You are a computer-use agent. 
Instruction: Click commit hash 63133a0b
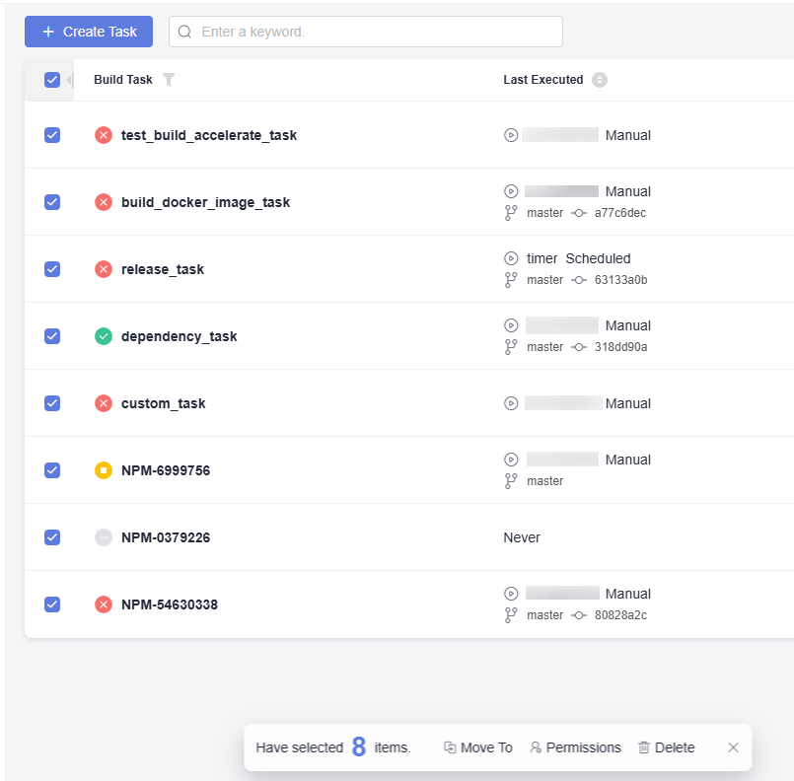(x=620, y=279)
